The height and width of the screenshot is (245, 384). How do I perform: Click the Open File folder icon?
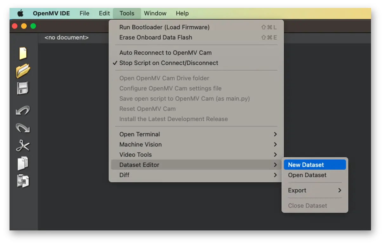click(x=23, y=71)
